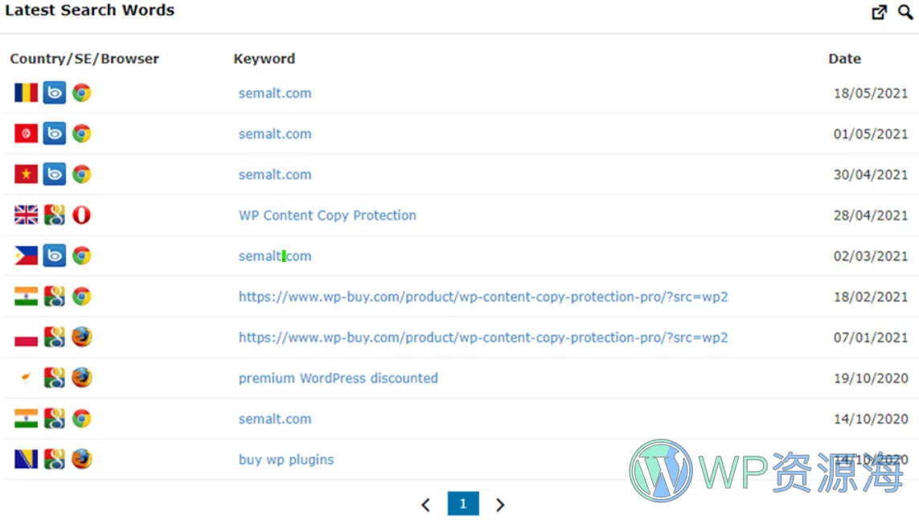The width and height of the screenshot is (919, 520).
Task: Click date 02/03/2021
Action: coord(870,256)
